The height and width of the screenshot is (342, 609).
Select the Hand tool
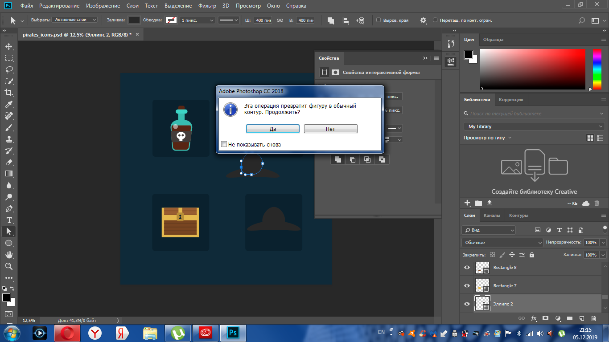pyautogui.click(x=8, y=255)
